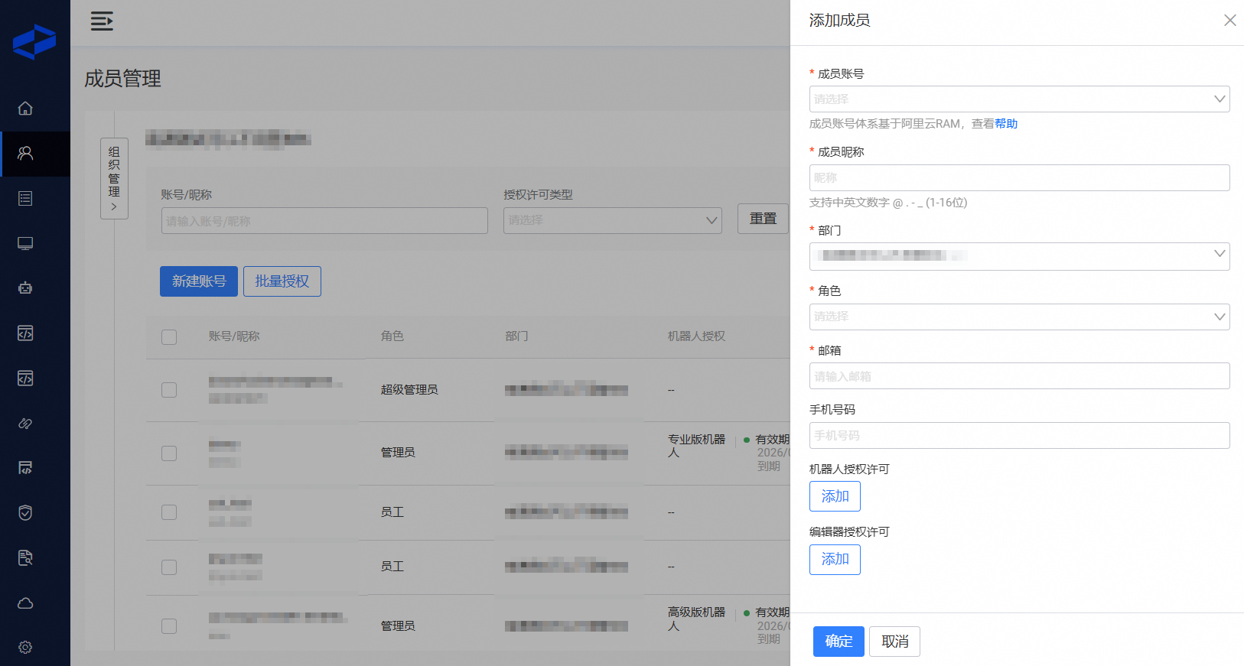
Task: Open the settings gear in the sidebar
Action: point(25,648)
